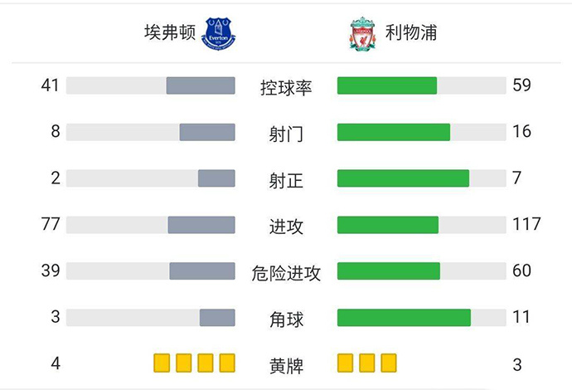572x390 pixels.
Task: Click Everton's gray 射门 shots bar
Action: tap(207, 132)
